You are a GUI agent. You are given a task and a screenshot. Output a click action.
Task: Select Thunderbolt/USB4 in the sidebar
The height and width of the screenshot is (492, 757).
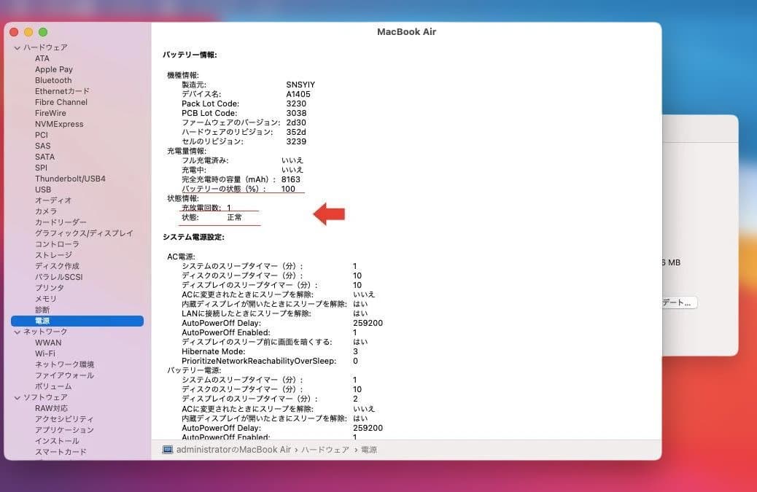(70, 179)
